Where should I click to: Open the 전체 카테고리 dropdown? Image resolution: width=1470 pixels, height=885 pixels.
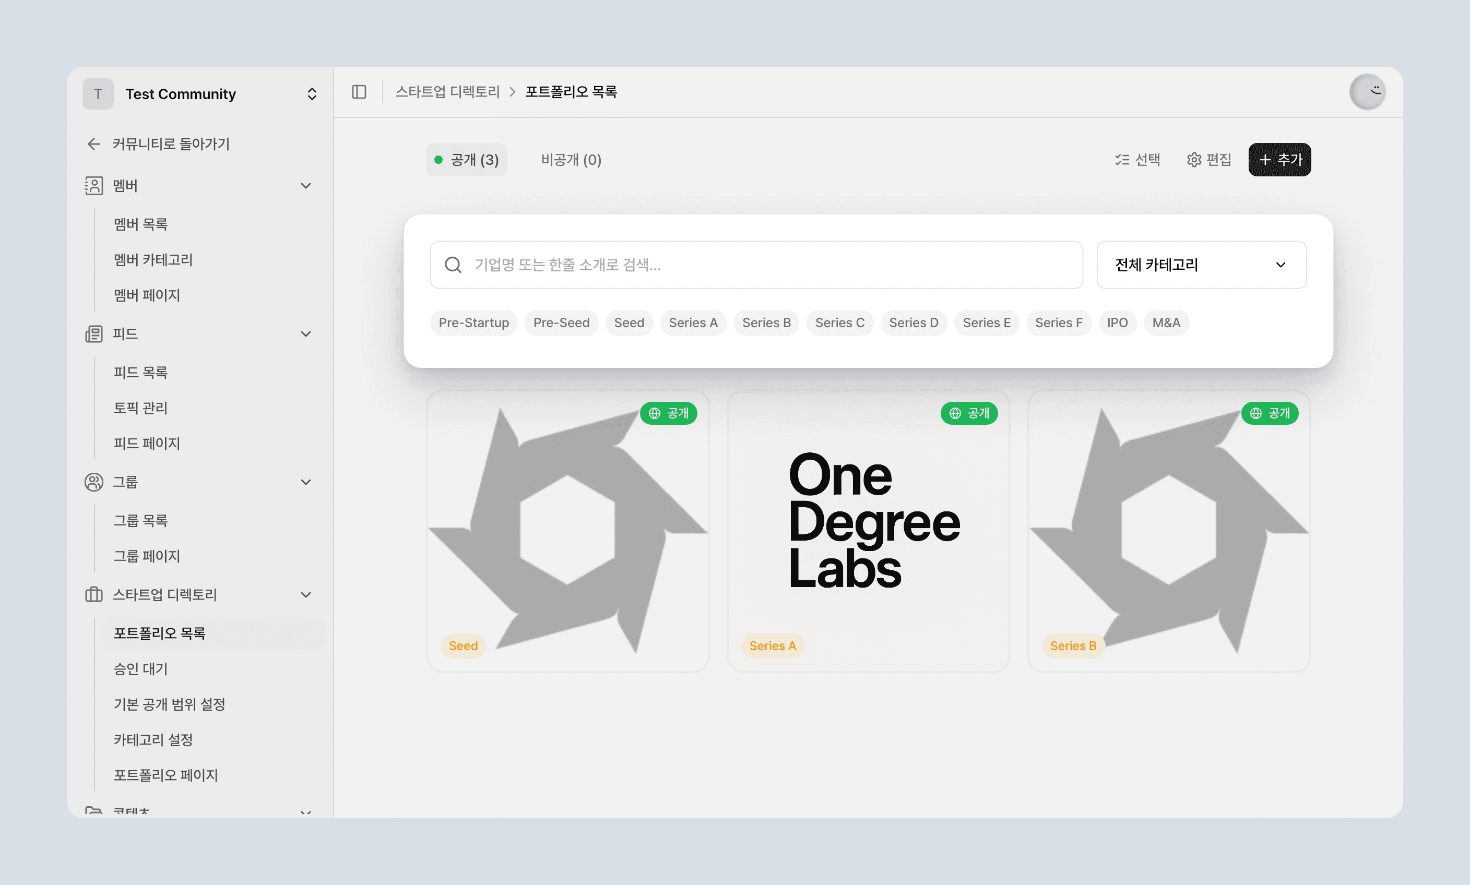(1202, 265)
